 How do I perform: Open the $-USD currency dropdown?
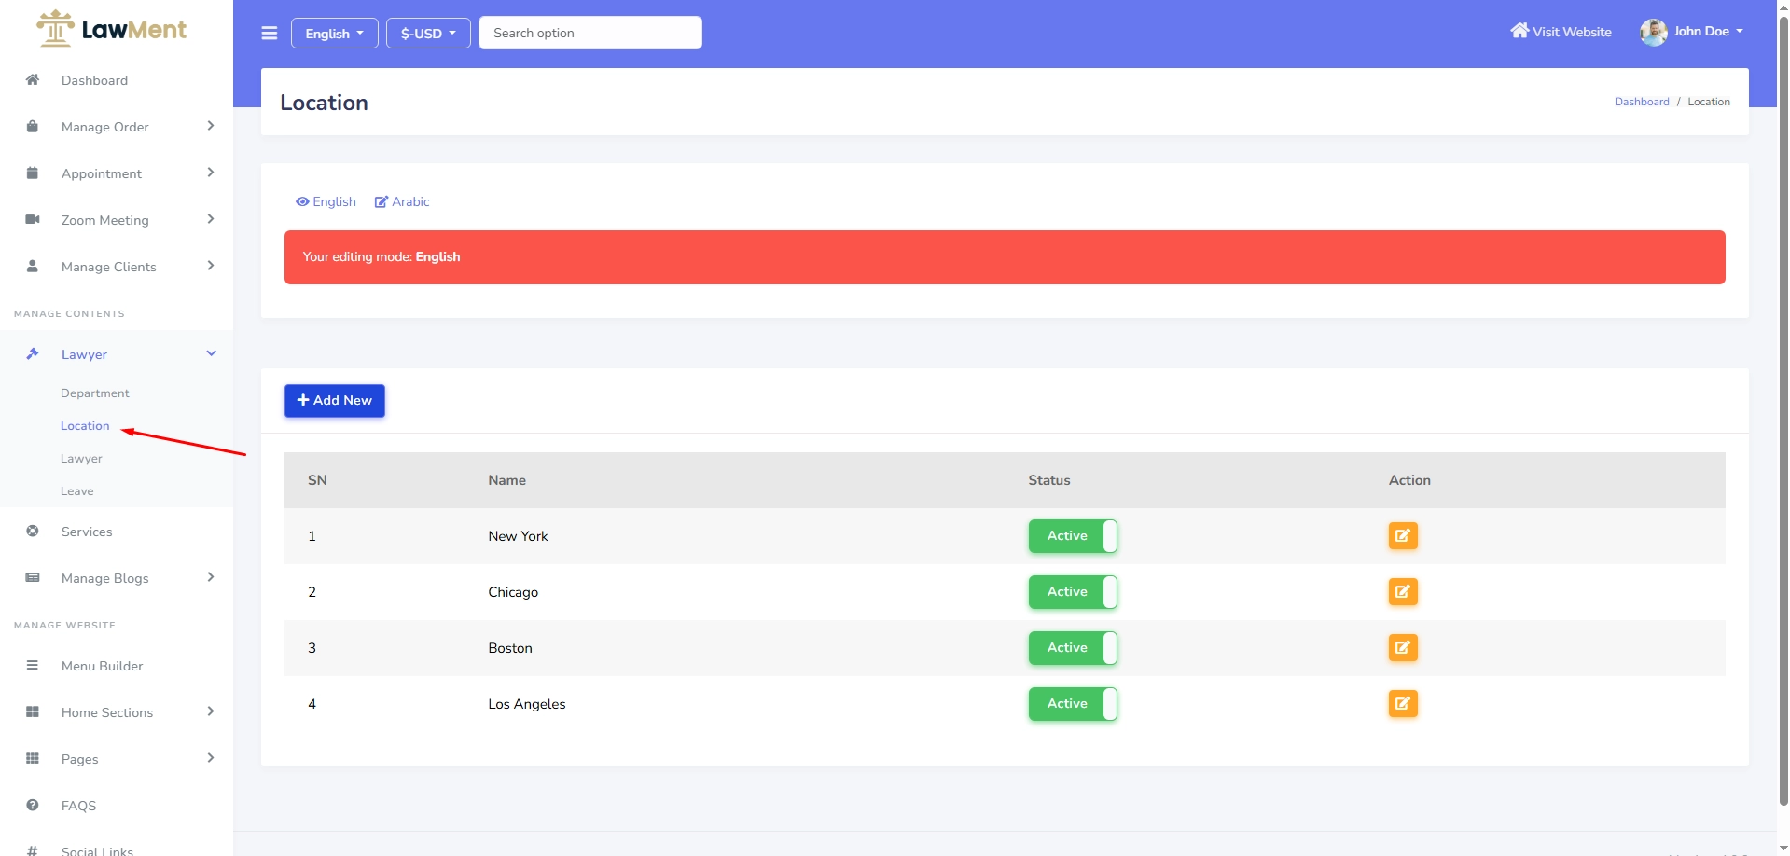[428, 34]
